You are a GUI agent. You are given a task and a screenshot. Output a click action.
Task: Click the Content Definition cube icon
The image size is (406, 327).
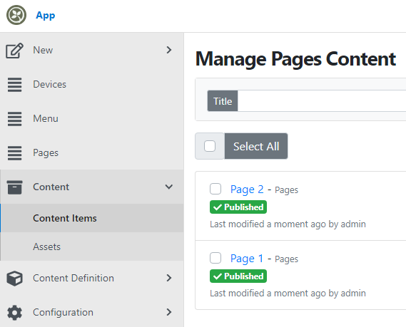coord(14,279)
